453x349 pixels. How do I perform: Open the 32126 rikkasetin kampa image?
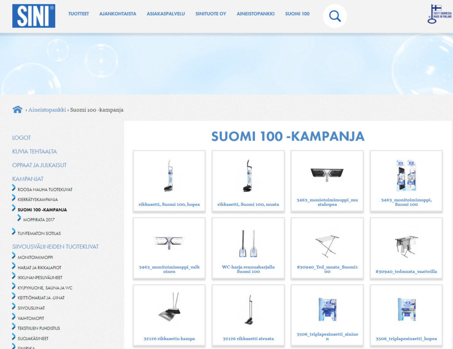pos(169,308)
